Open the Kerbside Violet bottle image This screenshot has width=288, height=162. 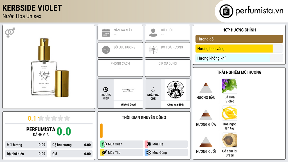click(x=50, y=67)
